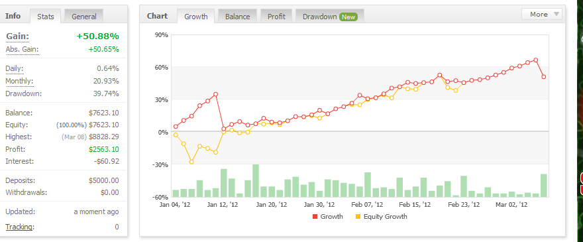Image resolution: width=583 pixels, height=242 pixels.
Task: Select the Growth chart tab
Action: click(x=196, y=17)
